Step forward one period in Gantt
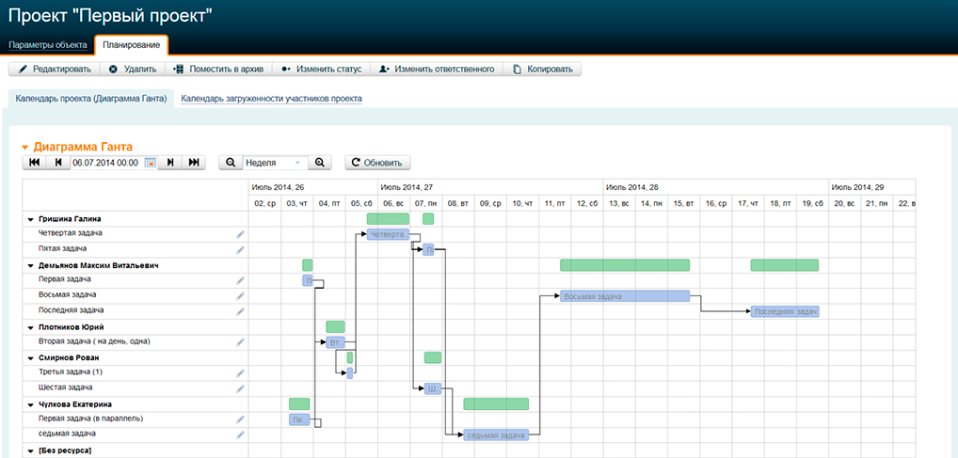The height and width of the screenshot is (458, 958). click(170, 163)
